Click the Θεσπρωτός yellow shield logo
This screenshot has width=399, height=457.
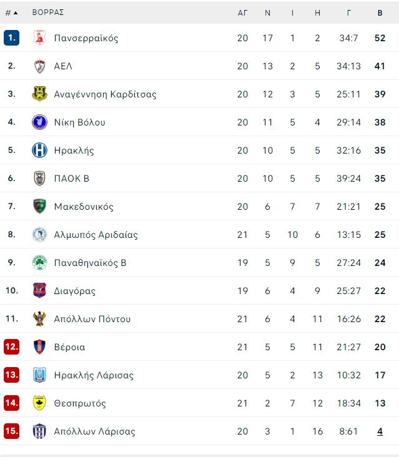[x=39, y=403]
